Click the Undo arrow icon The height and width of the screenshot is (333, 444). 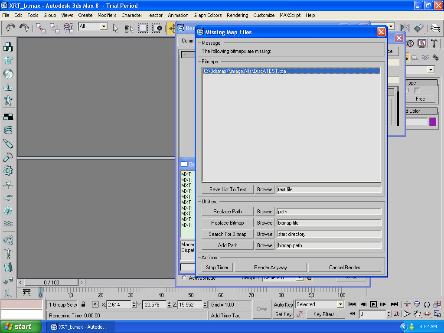click(x=10, y=28)
